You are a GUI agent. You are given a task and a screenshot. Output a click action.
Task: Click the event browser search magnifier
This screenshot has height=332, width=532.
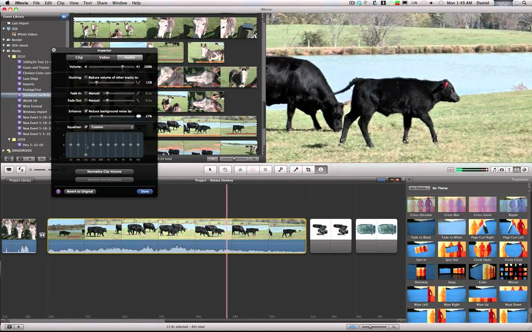pos(42,159)
